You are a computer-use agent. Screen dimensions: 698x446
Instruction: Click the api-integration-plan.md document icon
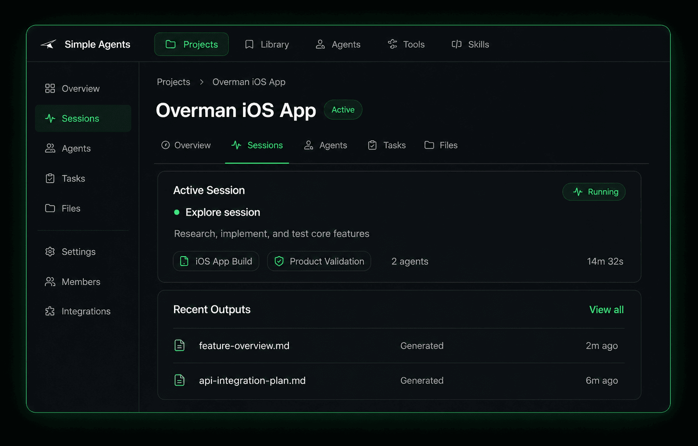click(179, 380)
